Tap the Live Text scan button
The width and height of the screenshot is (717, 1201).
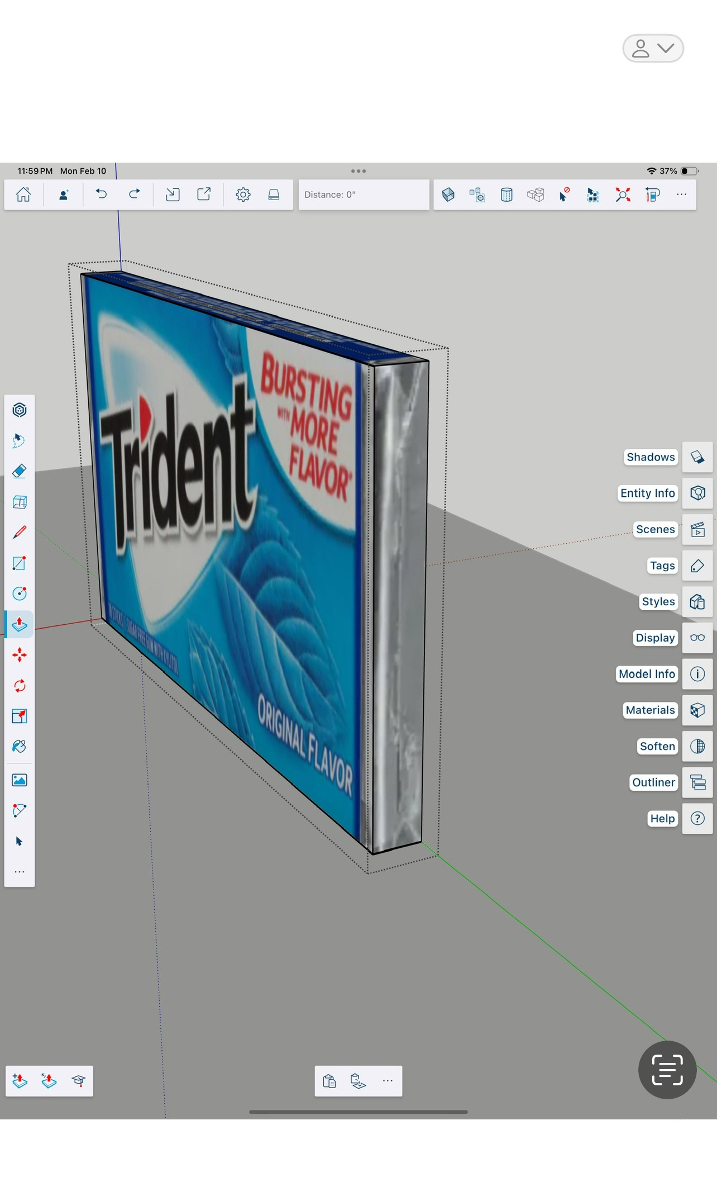[667, 1070]
